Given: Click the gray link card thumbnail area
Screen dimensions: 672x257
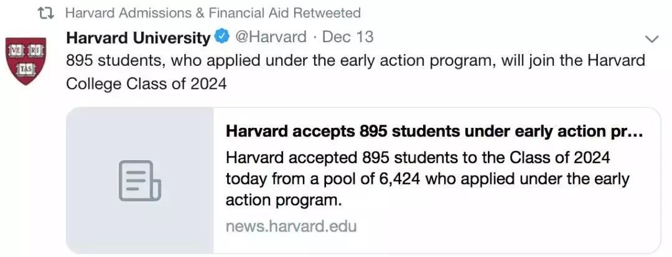Looking at the screenshot, I should pyautogui.click(x=140, y=181).
